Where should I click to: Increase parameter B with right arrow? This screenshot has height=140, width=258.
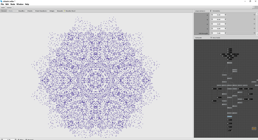(x=225, y=19)
